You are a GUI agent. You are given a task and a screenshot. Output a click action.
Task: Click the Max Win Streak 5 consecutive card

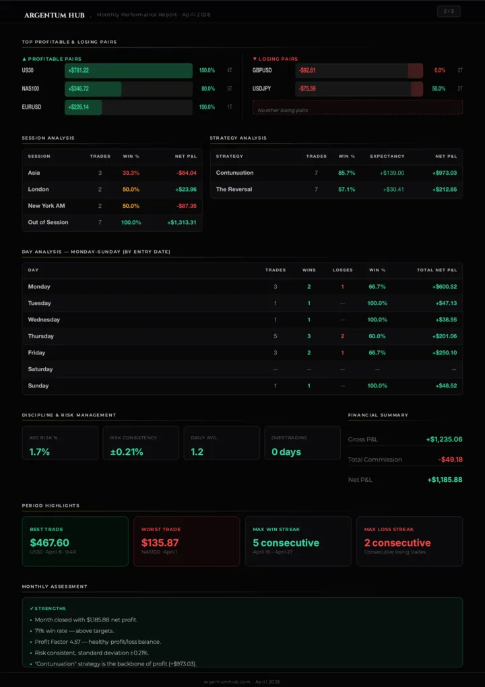coord(298,541)
